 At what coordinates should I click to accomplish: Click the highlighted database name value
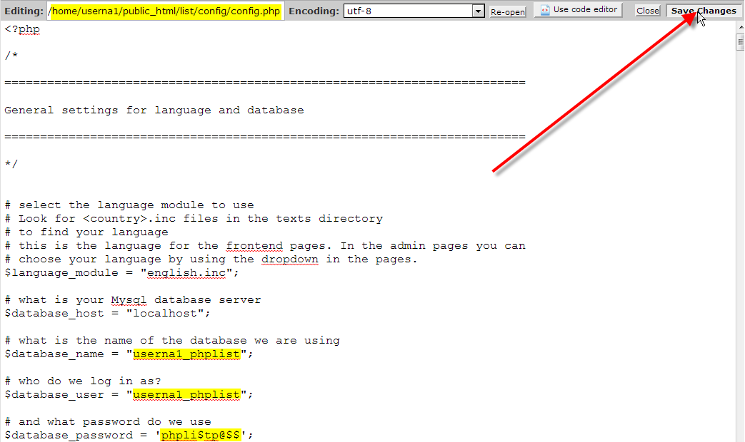pyautogui.click(x=186, y=354)
